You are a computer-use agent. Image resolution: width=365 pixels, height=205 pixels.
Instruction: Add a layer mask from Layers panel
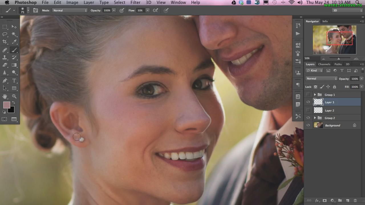coord(325,201)
